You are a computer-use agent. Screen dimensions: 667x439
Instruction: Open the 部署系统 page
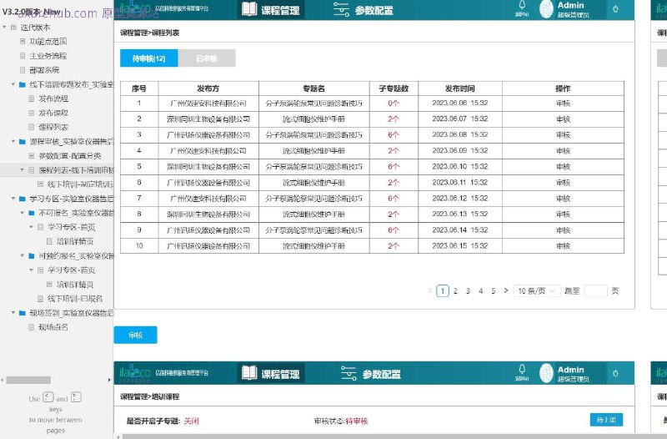(44, 70)
